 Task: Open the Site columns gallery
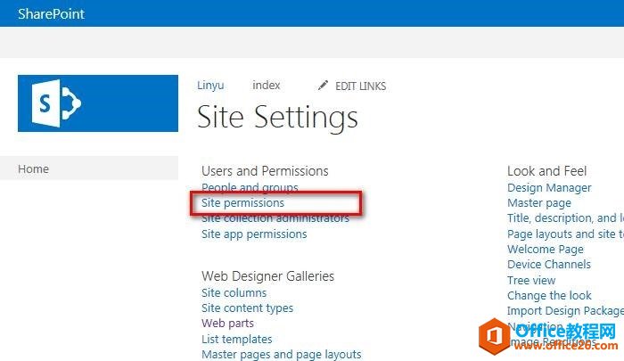234,293
